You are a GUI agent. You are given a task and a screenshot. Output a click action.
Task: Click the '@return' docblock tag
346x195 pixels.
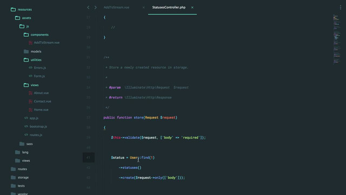pos(116,97)
